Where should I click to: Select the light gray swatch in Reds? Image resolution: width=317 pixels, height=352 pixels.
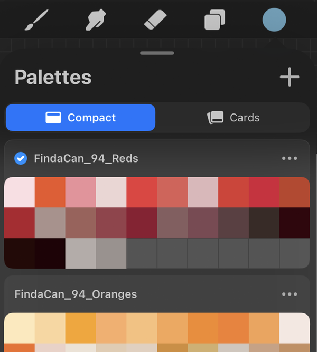tap(80, 253)
